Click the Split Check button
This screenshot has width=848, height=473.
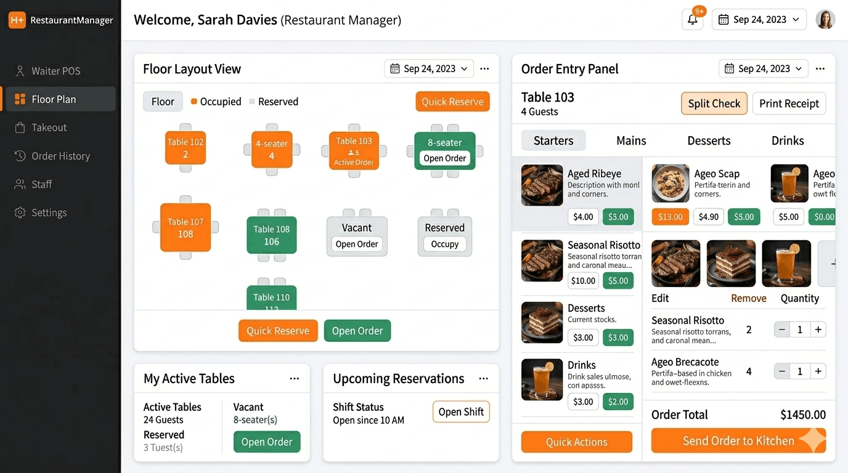[x=714, y=103]
